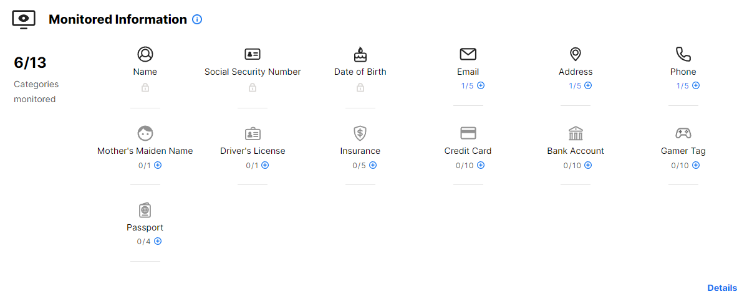Add a Passport with the plus icon
The height and width of the screenshot is (304, 747).
coord(158,241)
